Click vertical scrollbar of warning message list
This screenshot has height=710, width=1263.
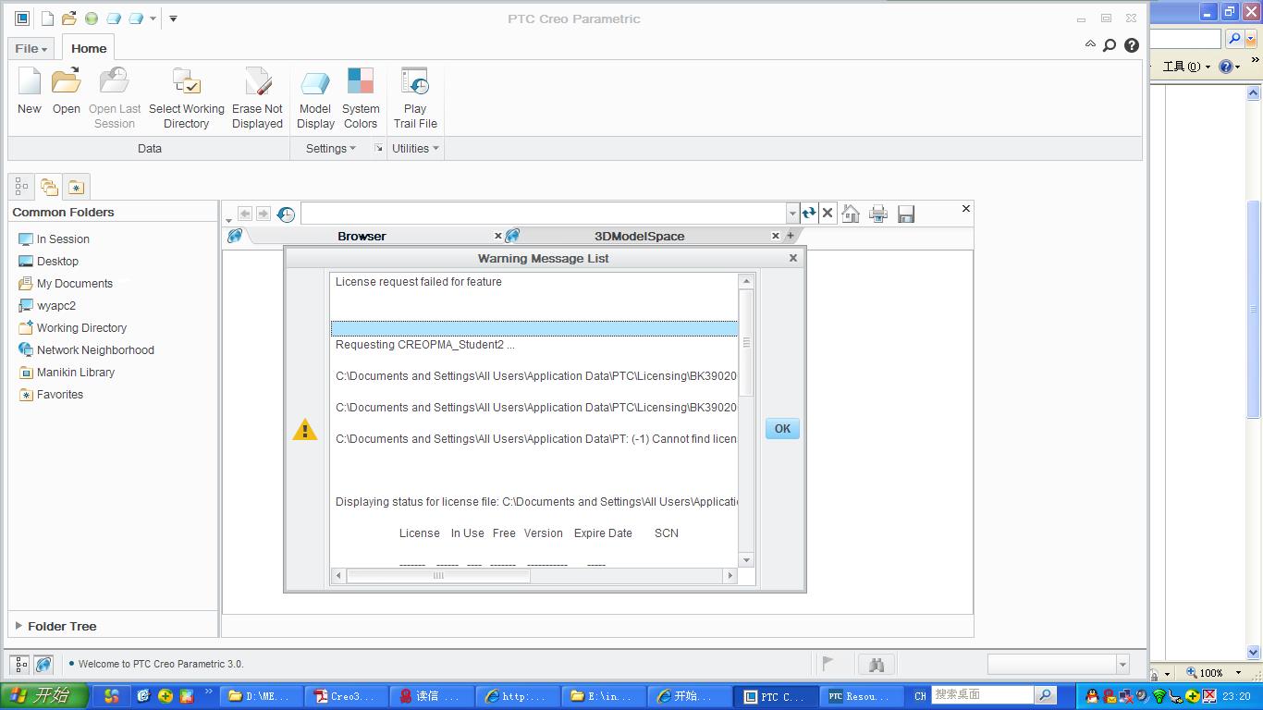pos(747,342)
